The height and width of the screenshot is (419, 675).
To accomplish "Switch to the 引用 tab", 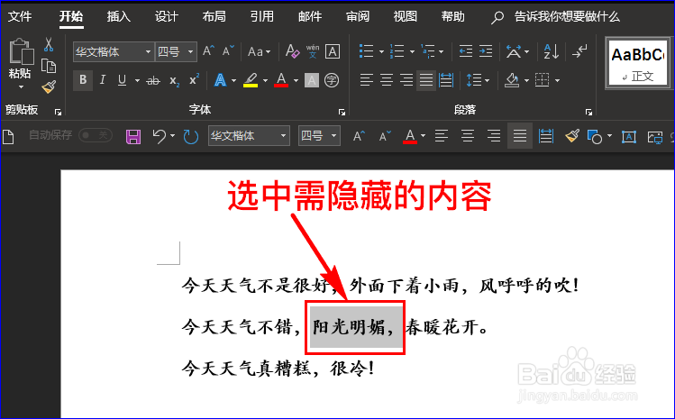I will click(x=261, y=17).
